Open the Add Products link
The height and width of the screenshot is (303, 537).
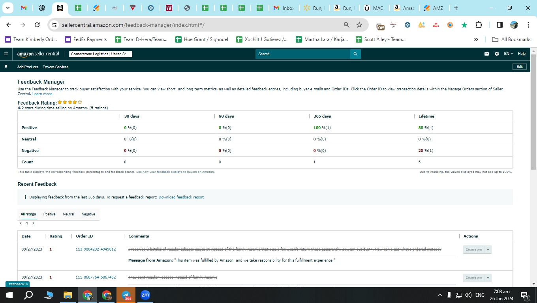tap(28, 67)
